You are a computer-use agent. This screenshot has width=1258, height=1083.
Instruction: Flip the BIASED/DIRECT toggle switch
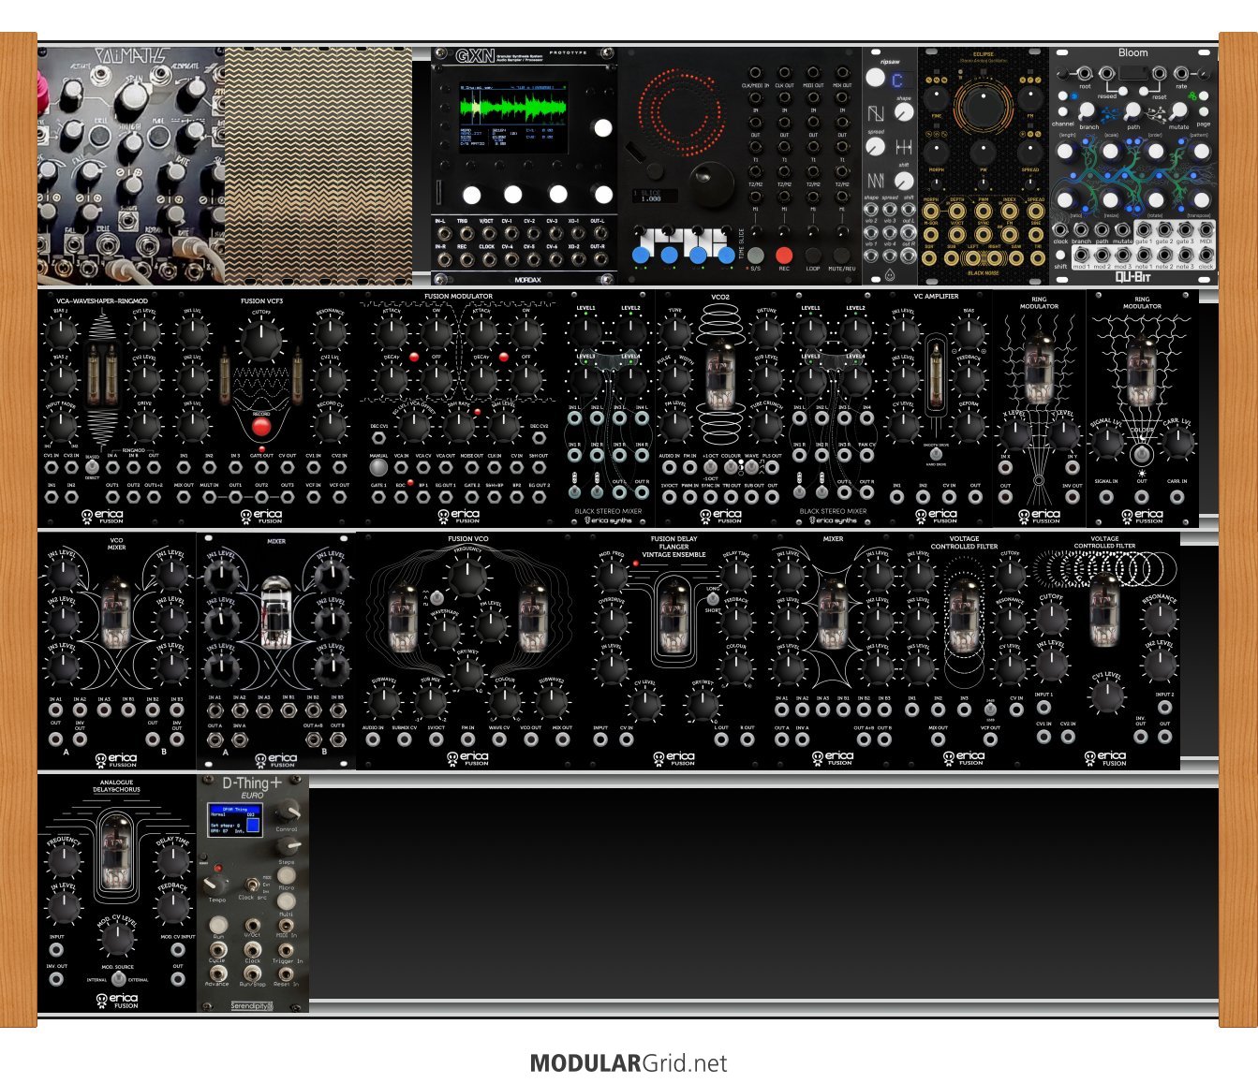(x=92, y=465)
